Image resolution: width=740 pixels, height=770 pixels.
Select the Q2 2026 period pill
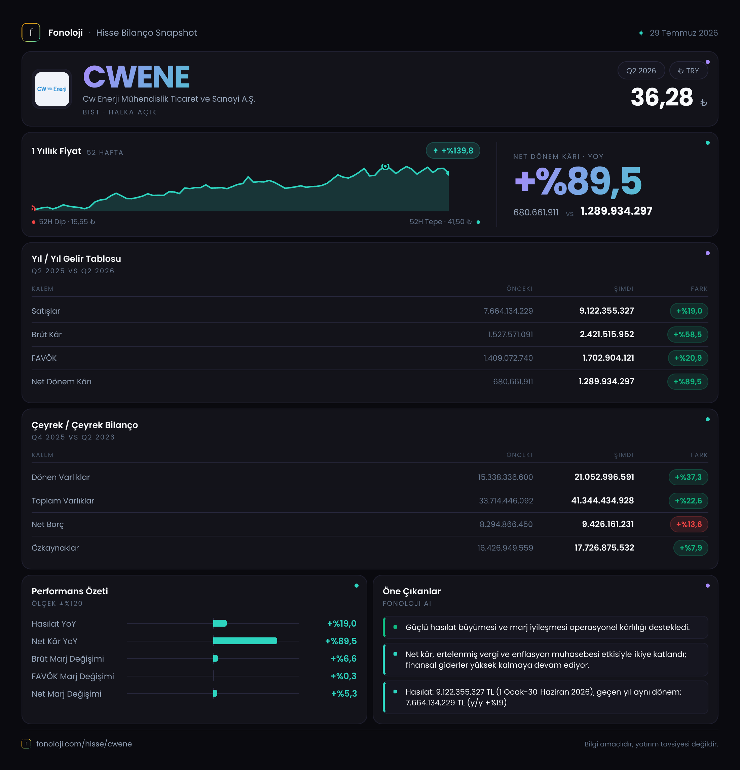pos(641,71)
